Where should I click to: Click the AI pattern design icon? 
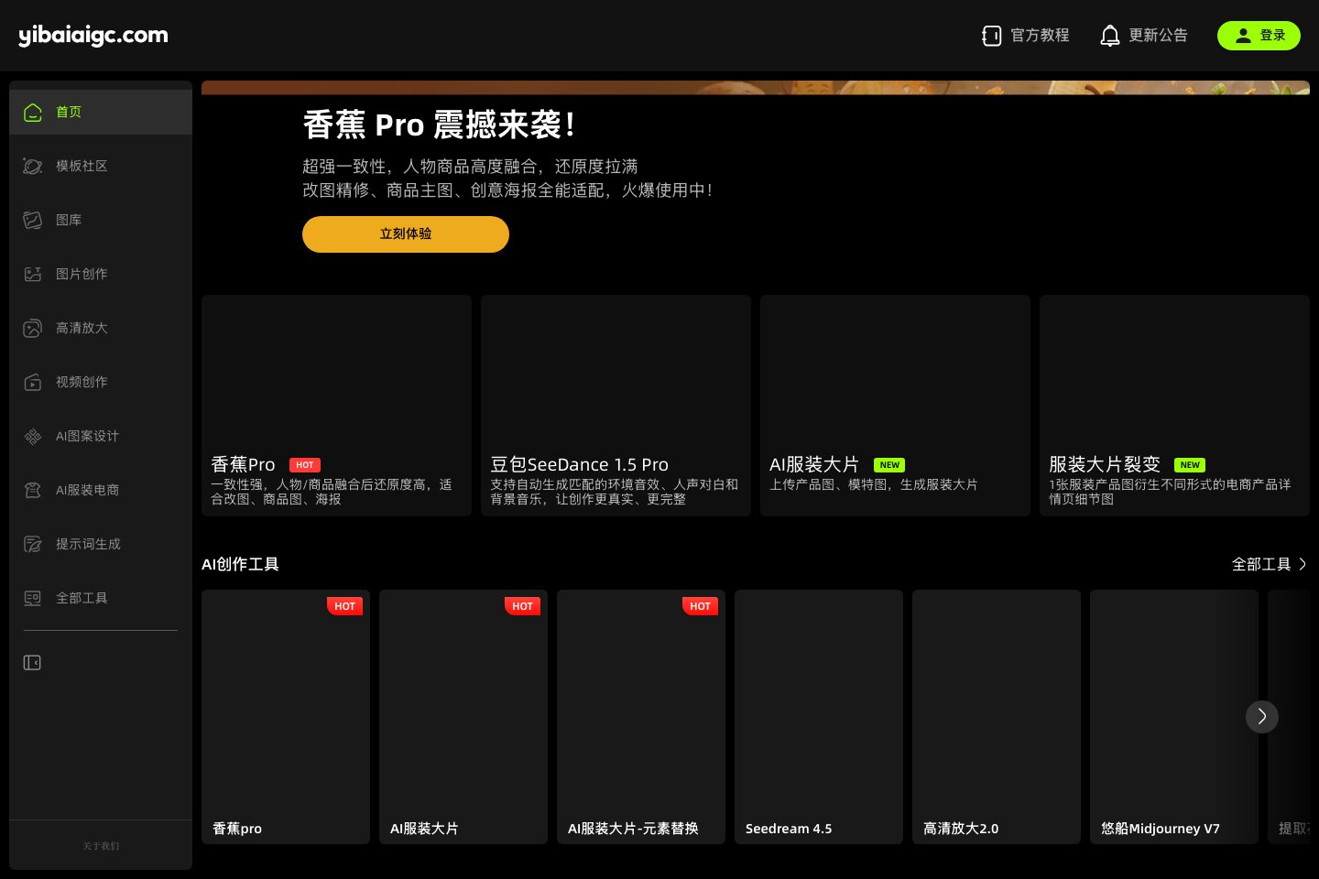33,437
